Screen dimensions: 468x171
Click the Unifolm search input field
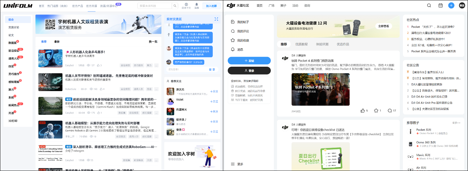coord(154,6)
